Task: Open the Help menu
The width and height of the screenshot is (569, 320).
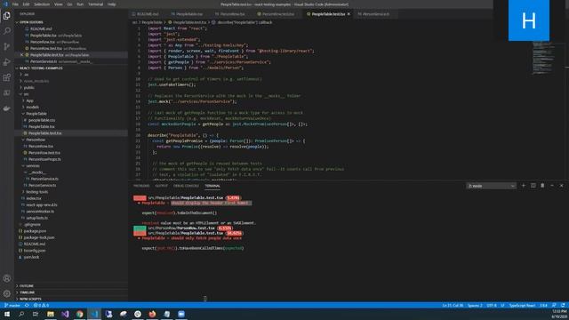Action: pyautogui.click(x=111, y=4)
